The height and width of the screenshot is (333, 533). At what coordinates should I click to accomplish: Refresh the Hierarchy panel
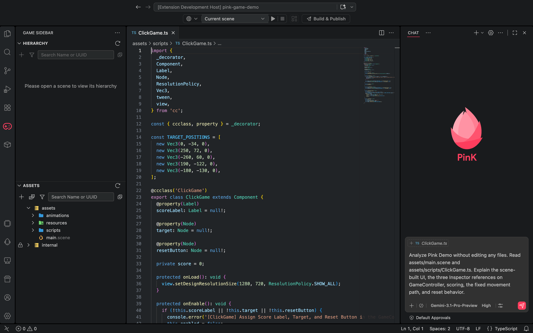[118, 43]
